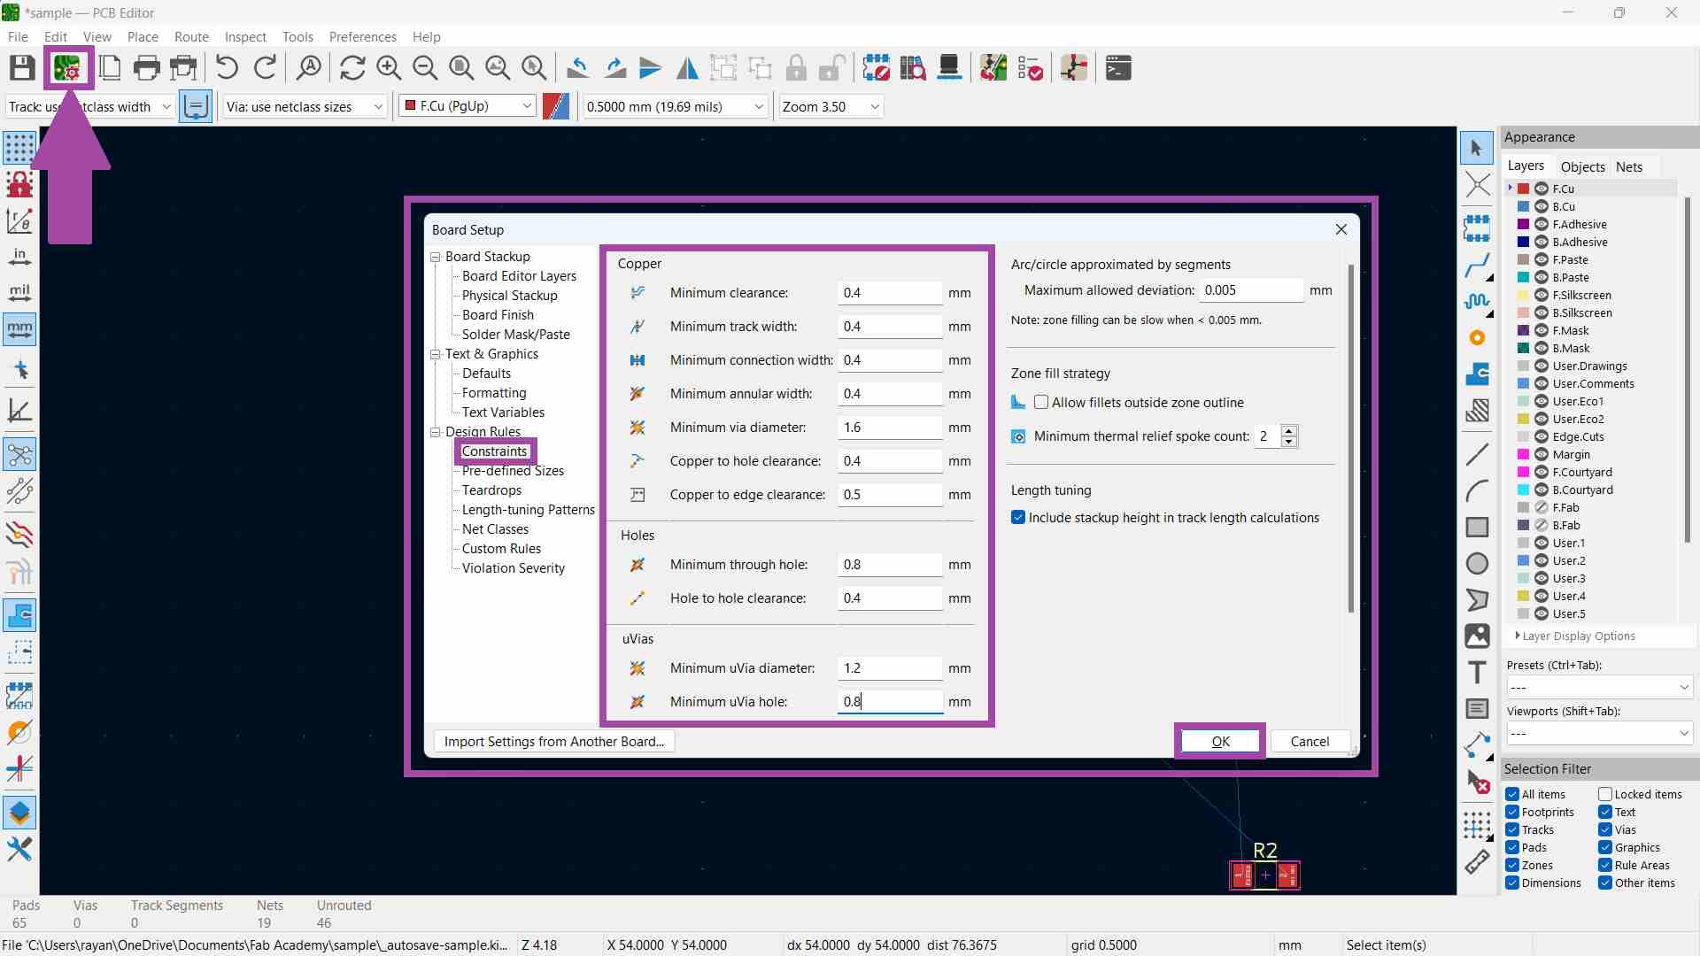Collapse the Board Stackup tree node

point(436,257)
